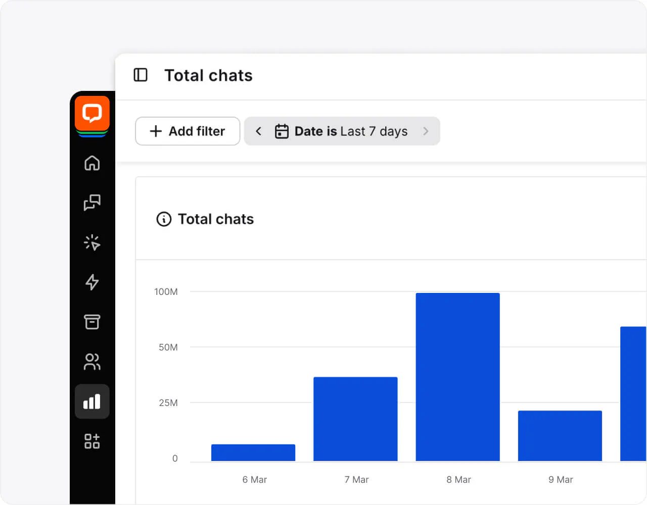Click the LiveChat logo icon
Image resolution: width=647 pixels, height=505 pixels.
coord(92,114)
